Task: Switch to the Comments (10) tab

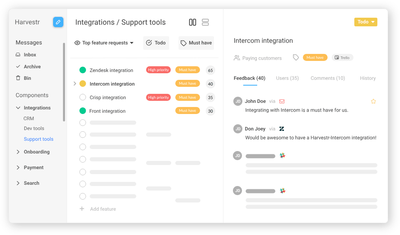Action: (328, 78)
